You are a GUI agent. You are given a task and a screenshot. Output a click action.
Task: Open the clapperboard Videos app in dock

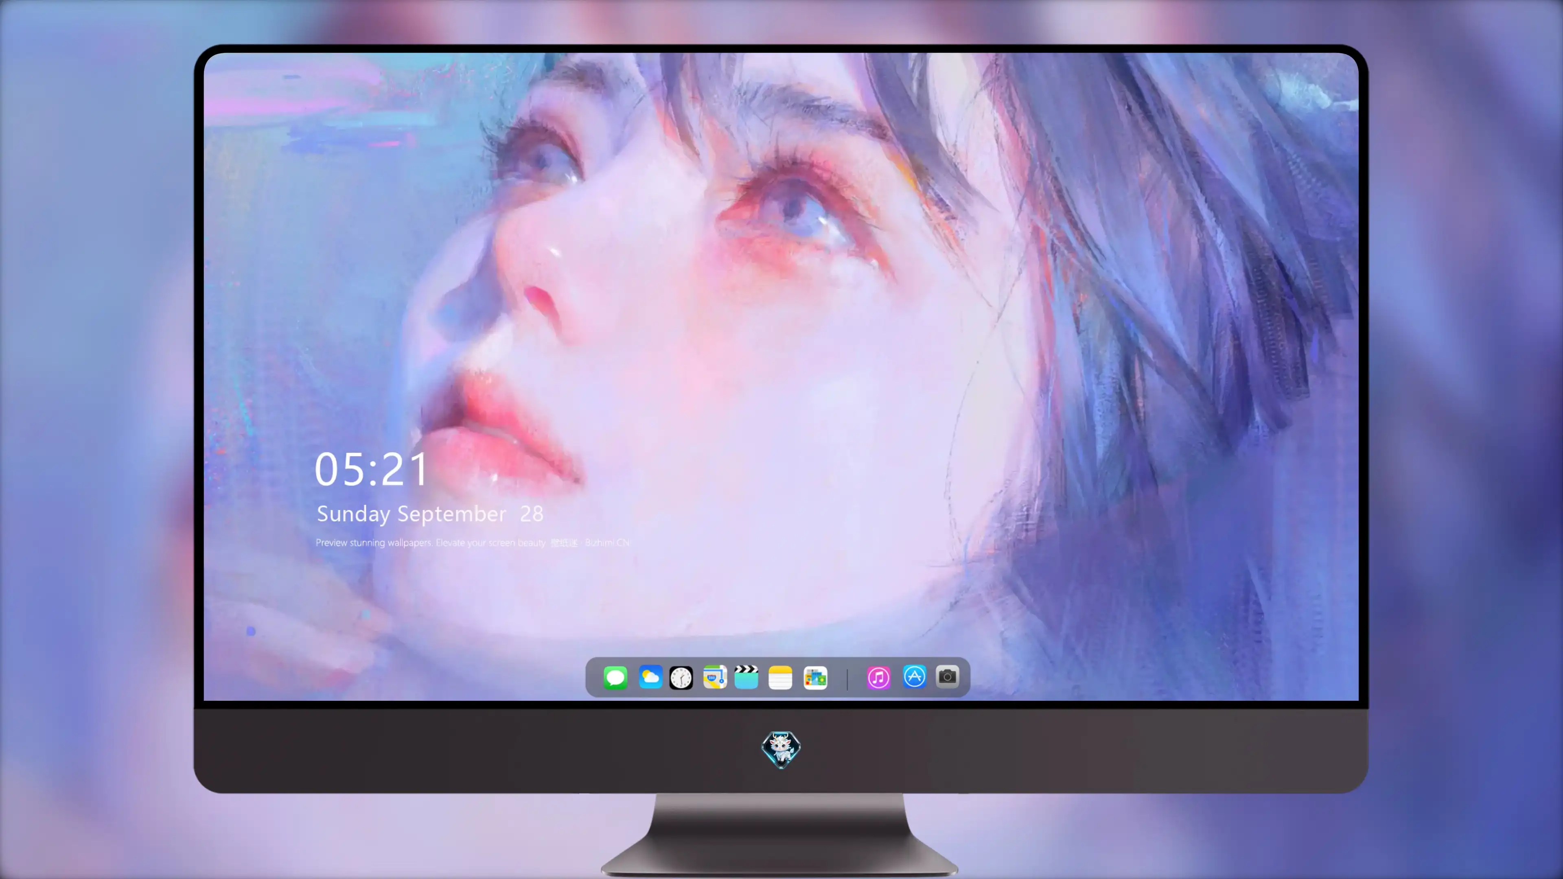(746, 677)
